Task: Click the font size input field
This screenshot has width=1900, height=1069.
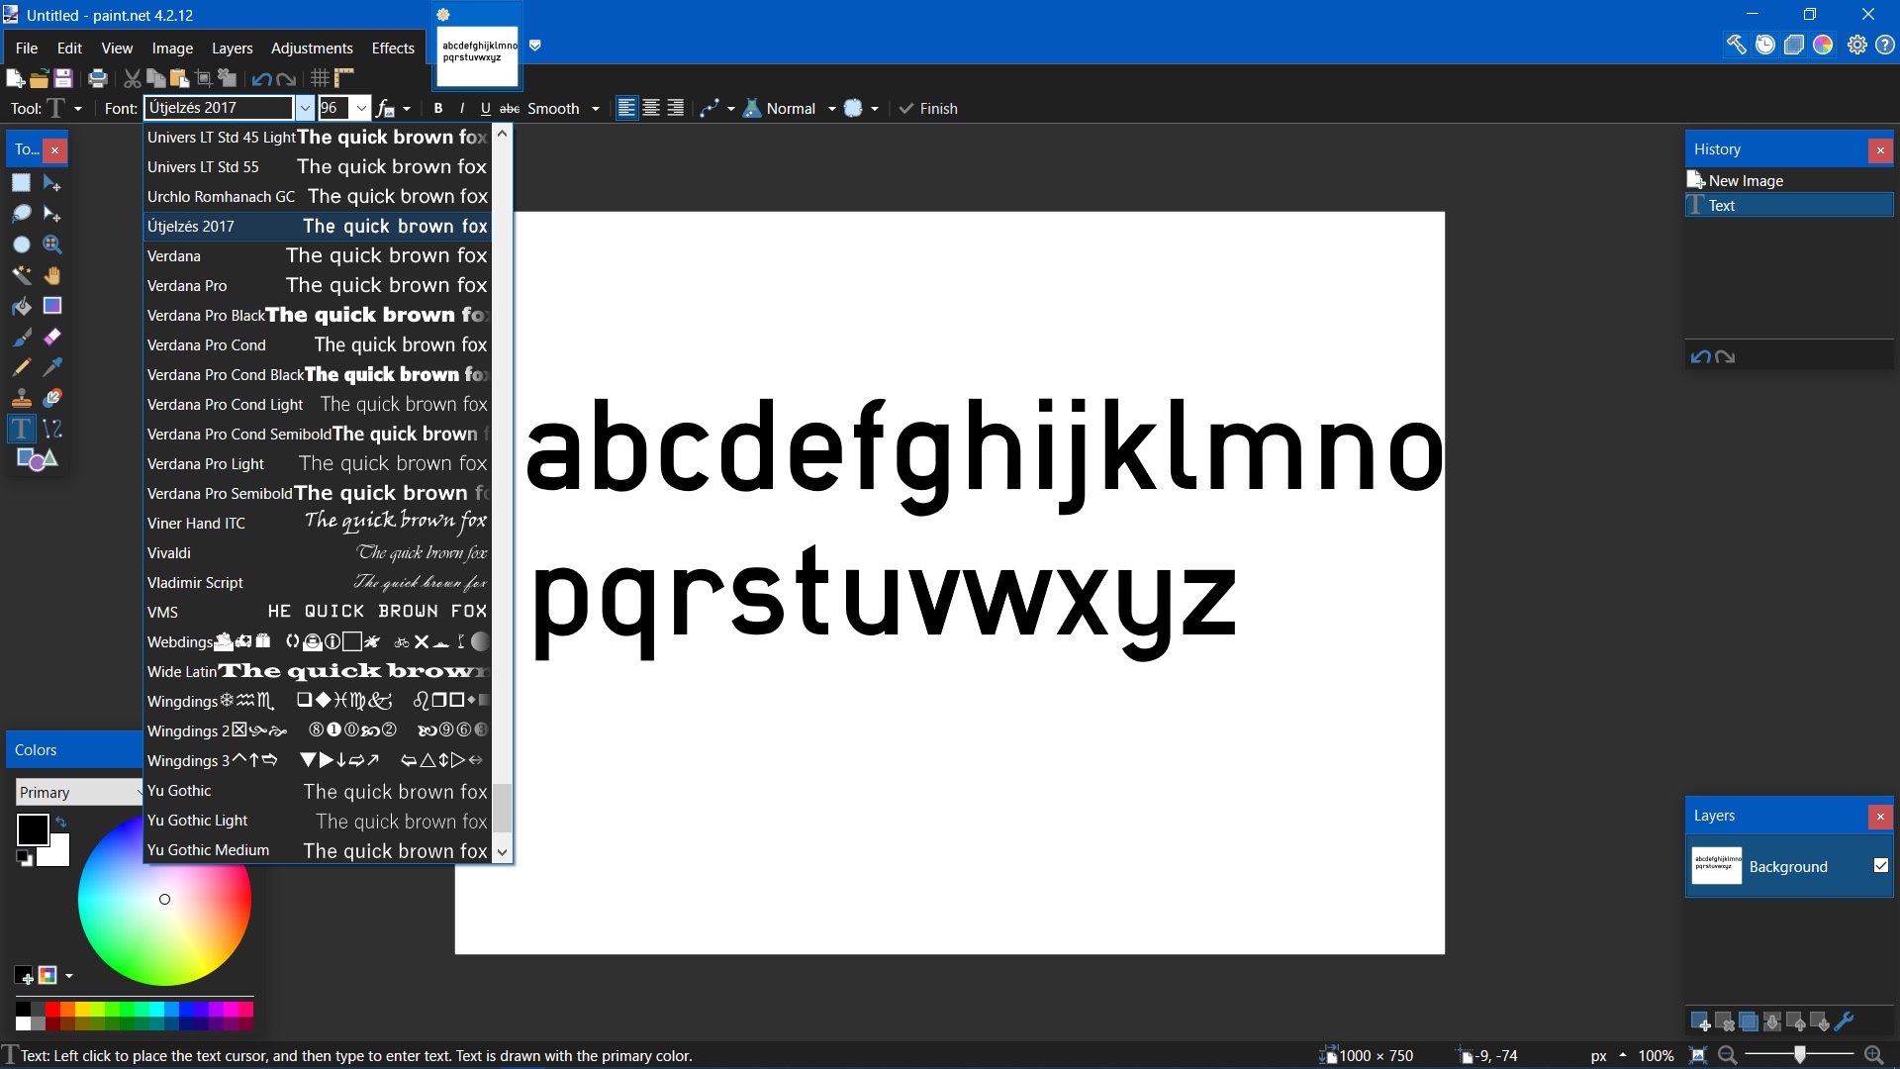Action: click(x=334, y=109)
